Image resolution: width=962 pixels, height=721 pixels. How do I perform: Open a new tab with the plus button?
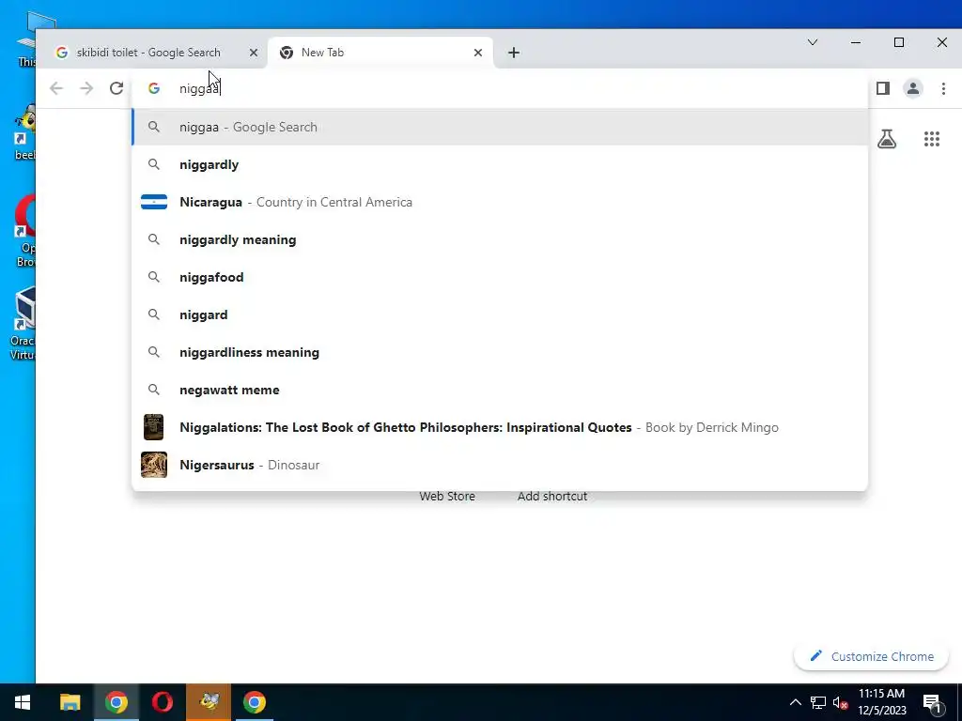click(x=514, y=53)
